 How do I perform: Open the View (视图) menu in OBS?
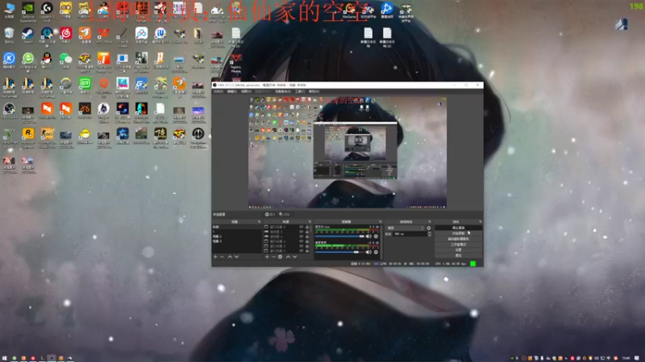[246, 91]
